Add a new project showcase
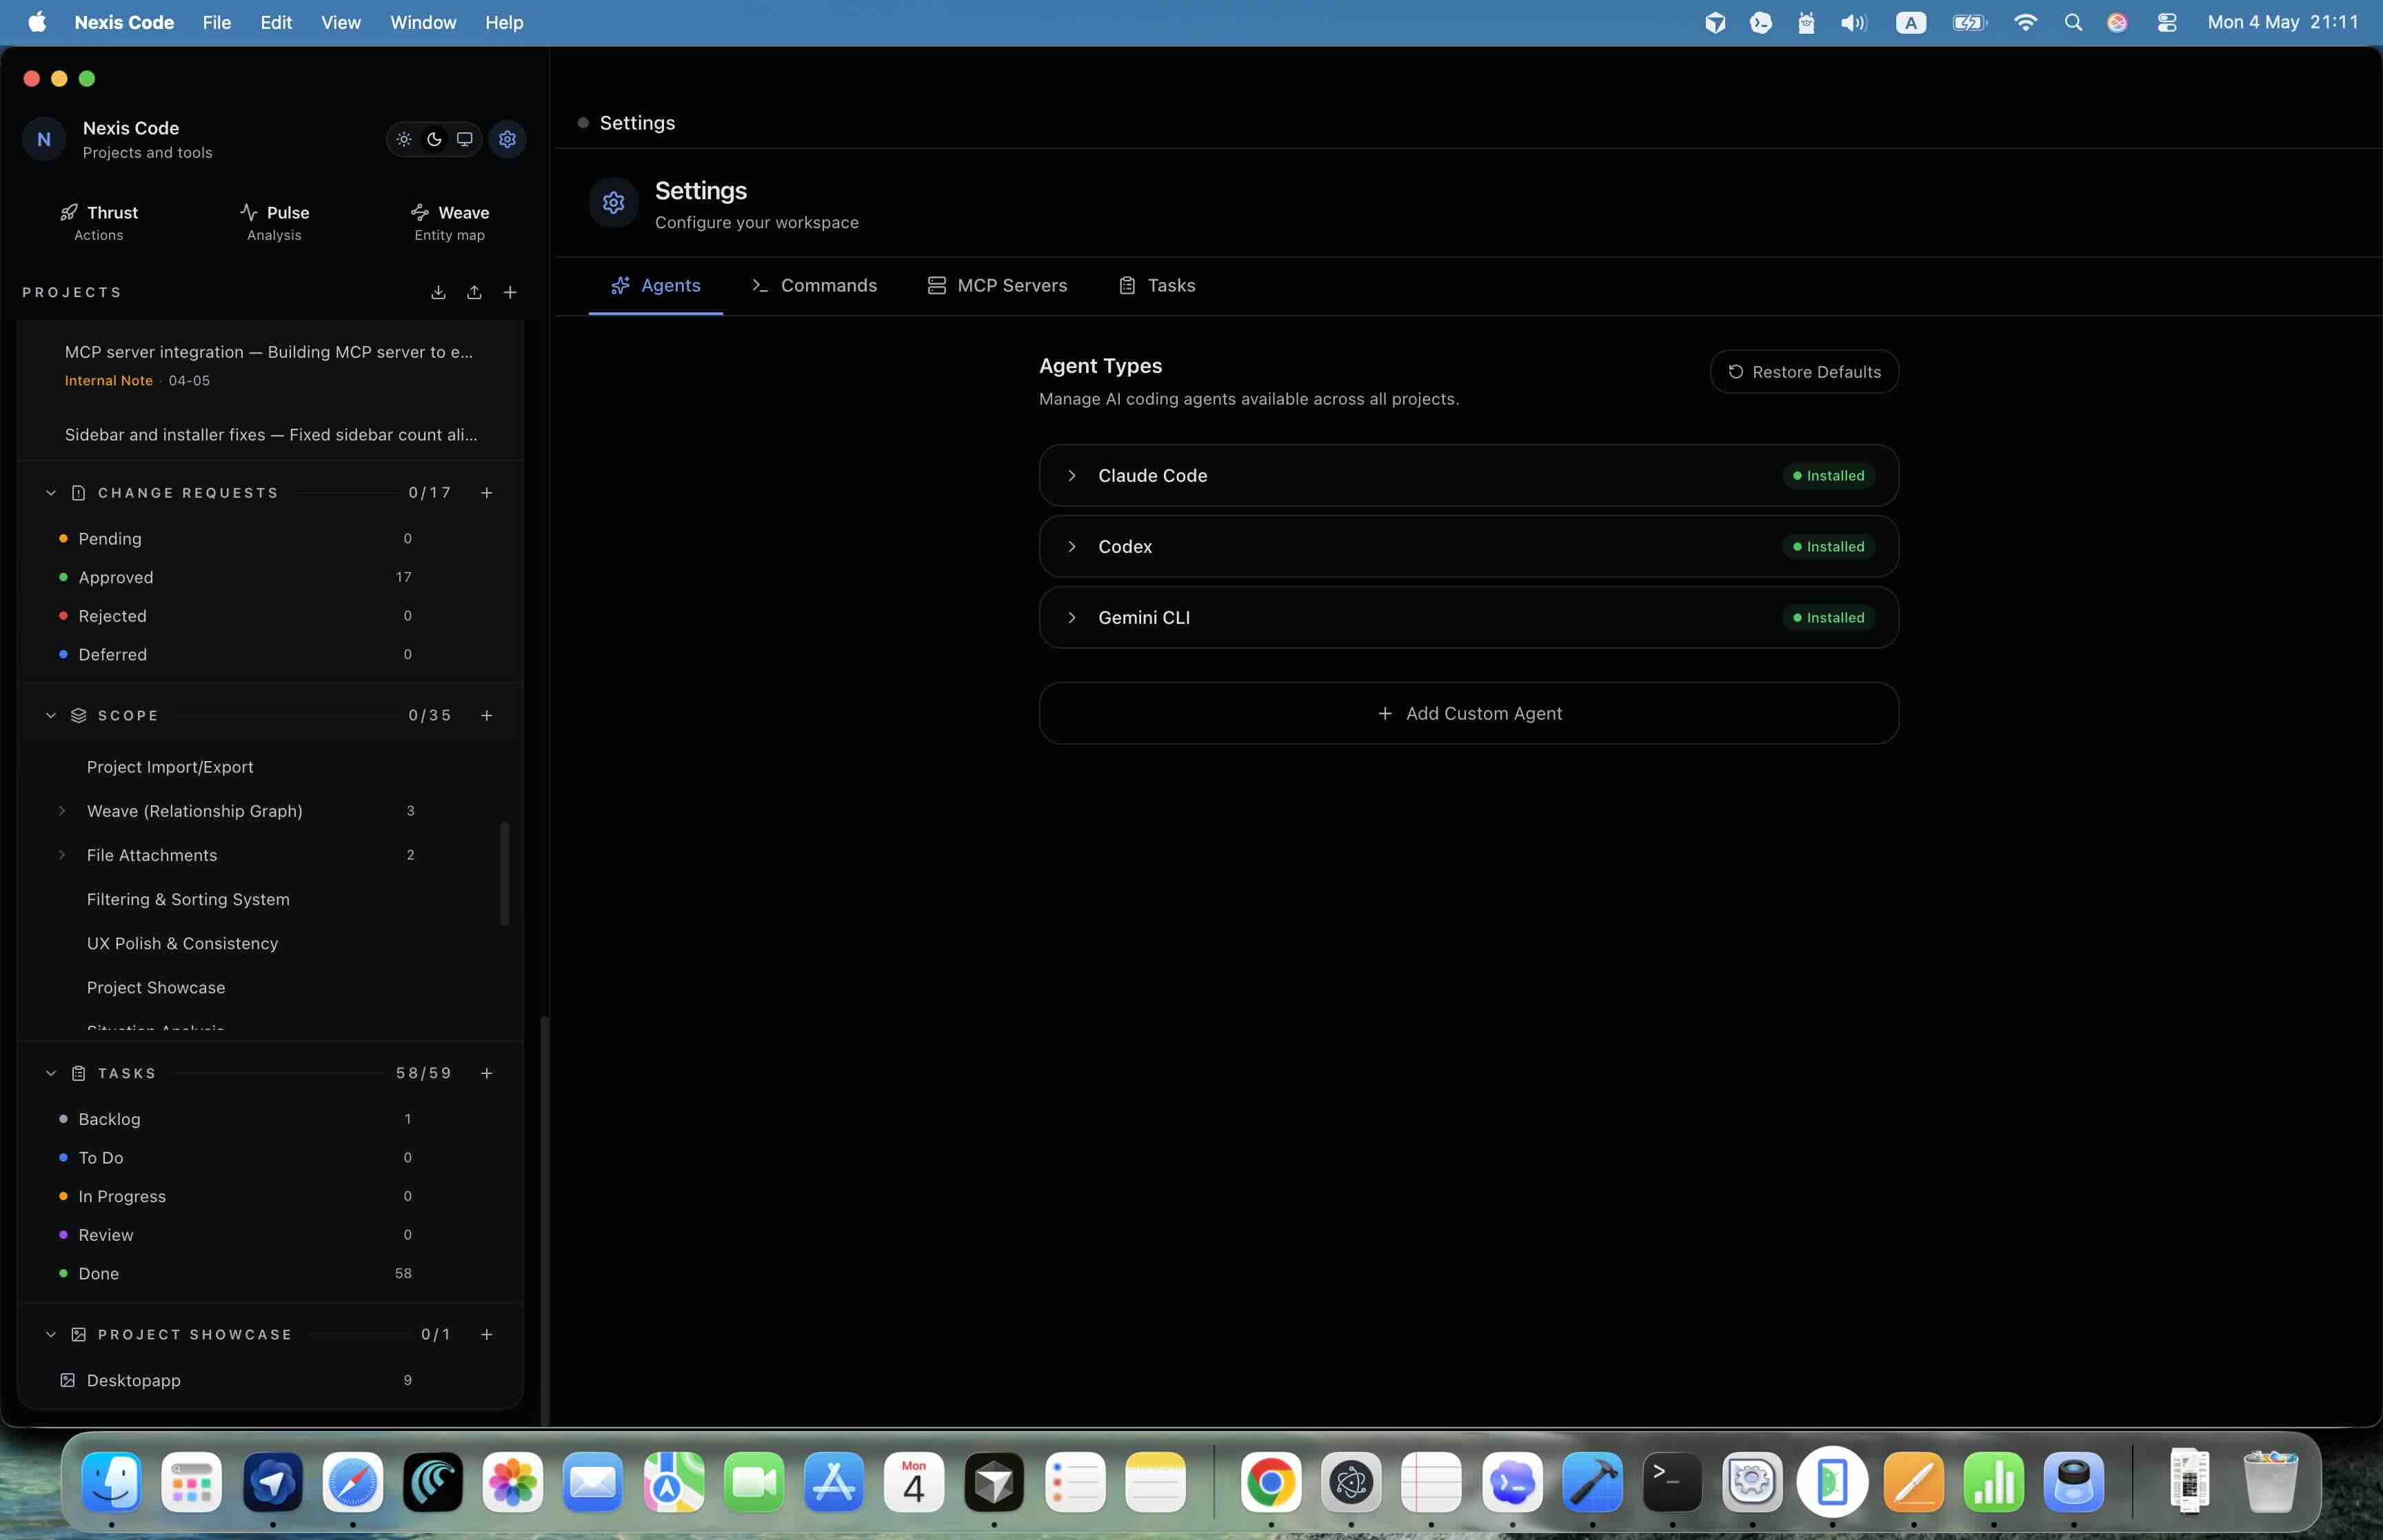Image resolution: width=2383 pixels, height=1540 pixels. click(487, 1334)
